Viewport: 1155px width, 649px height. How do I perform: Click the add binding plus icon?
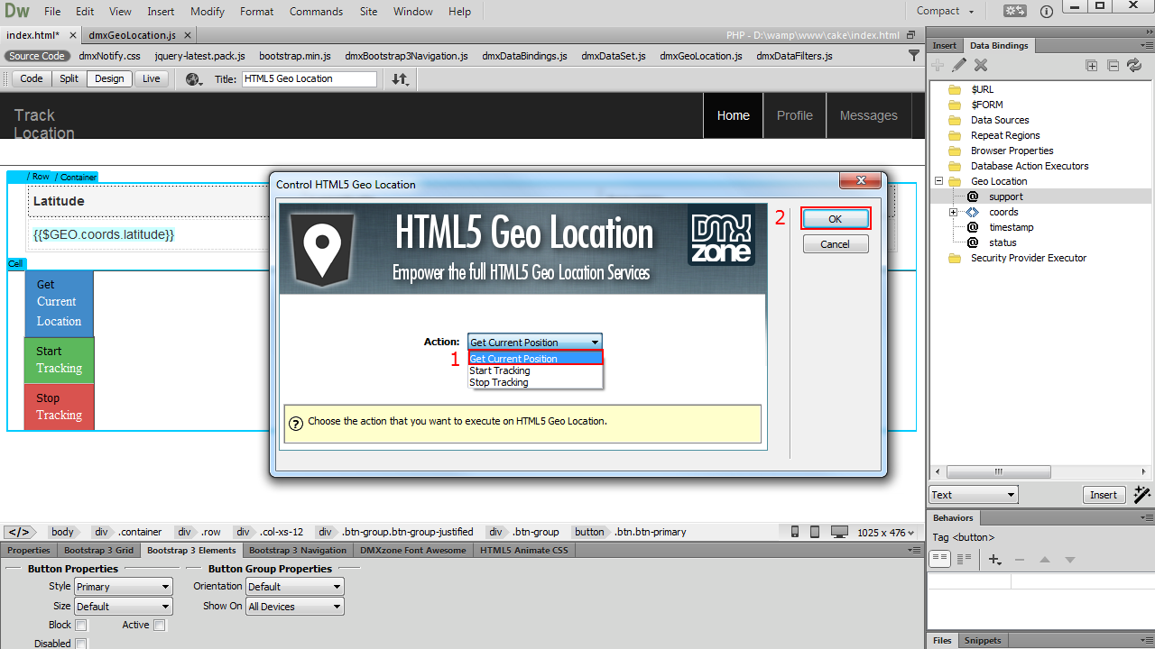[938, 65]
